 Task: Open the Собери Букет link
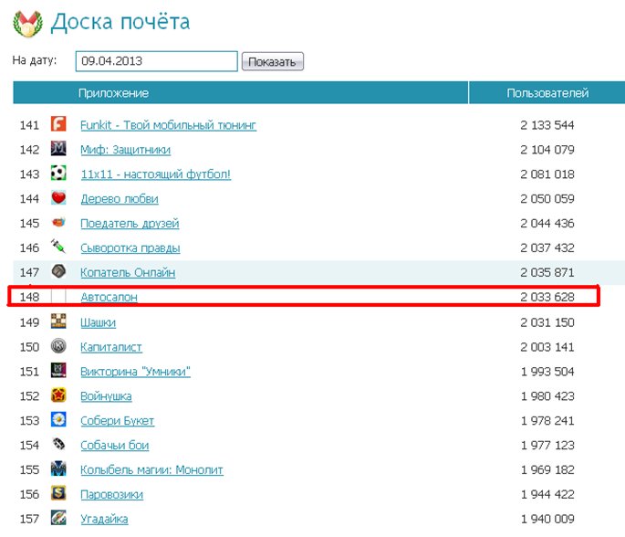(117, 421)
